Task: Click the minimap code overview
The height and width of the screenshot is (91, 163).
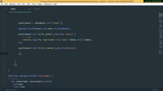Action: (x=161, y=33)
